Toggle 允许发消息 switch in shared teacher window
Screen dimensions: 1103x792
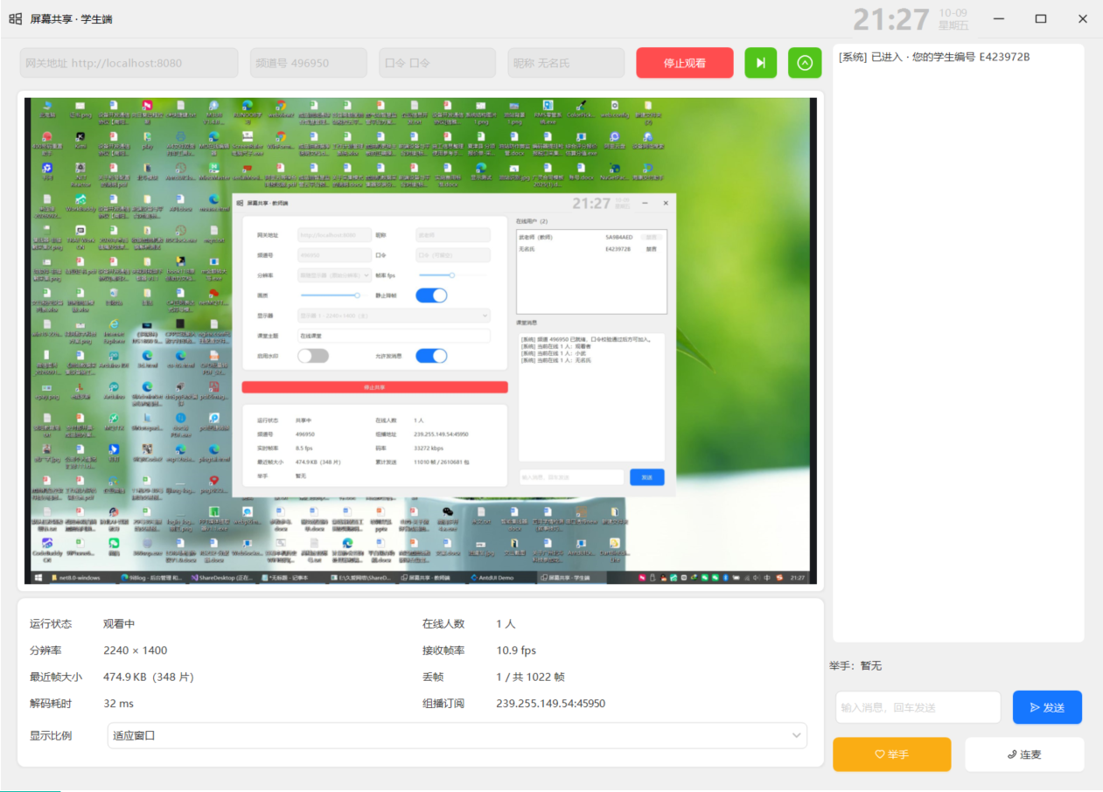coord(431,356)
